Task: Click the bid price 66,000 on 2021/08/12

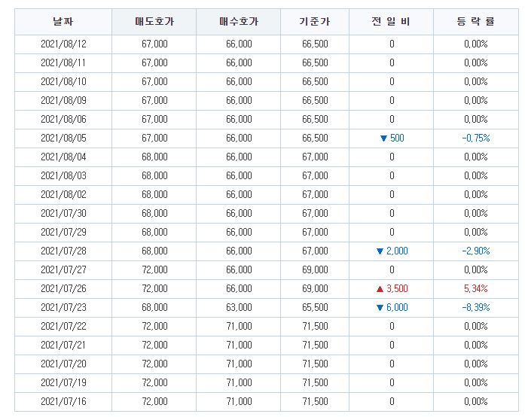Action: [x=239, y=44]
